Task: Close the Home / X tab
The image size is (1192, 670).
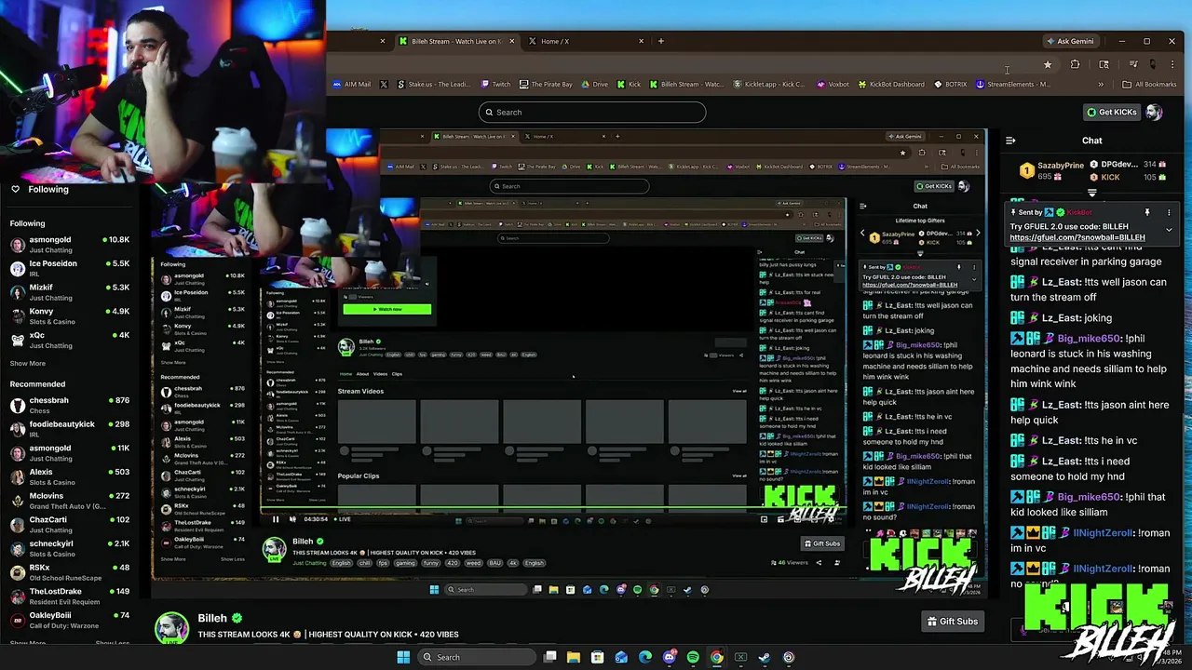Action: [x=641, y=41]
